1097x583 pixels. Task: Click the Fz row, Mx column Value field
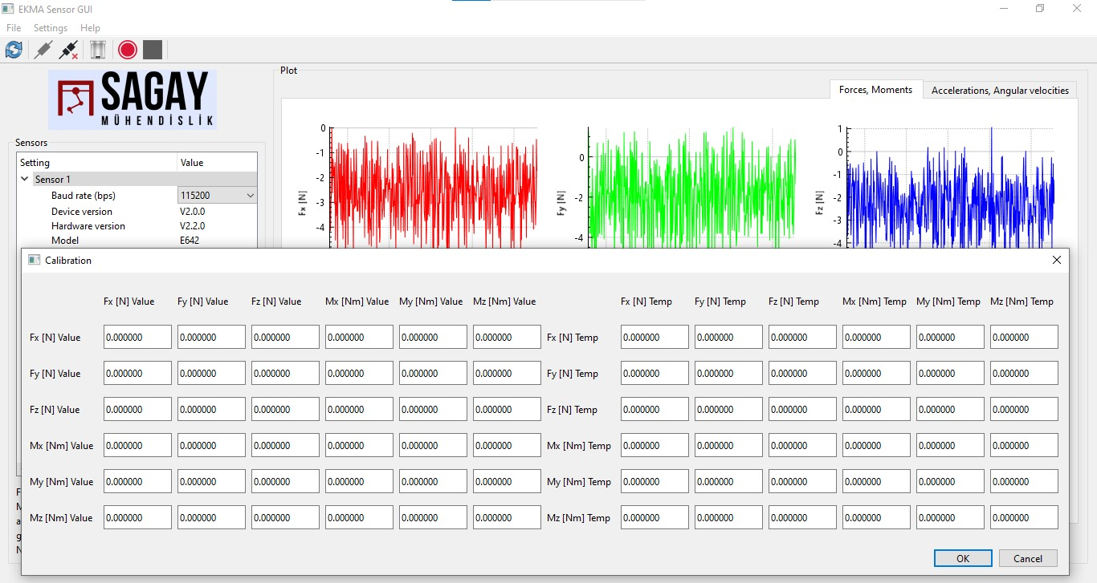(x=359, y=410)
